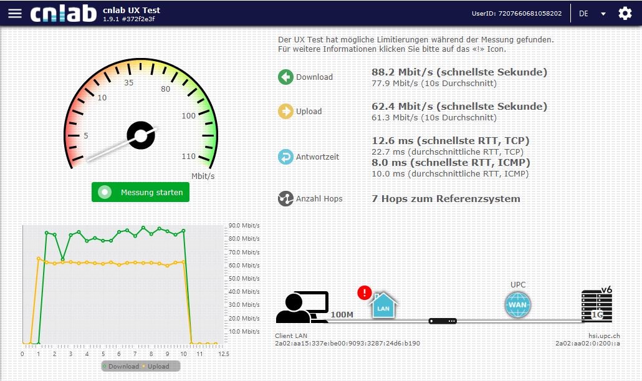Click the router device icon
The image size is (642, 381).
point(443,321)
